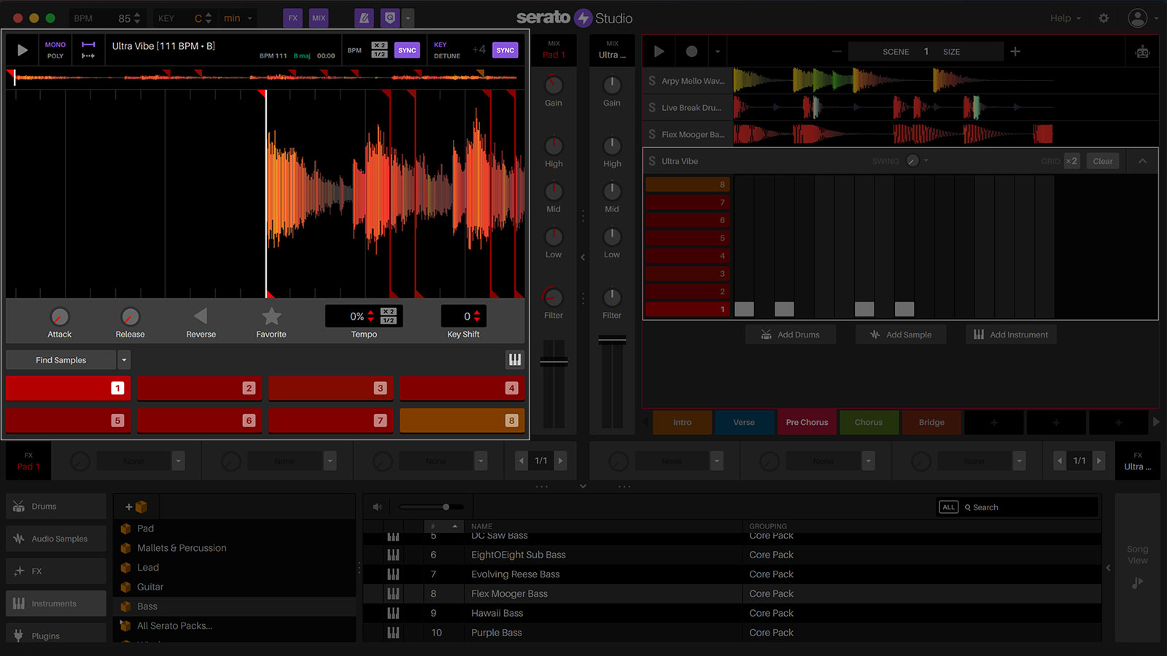Click the metronome icon in top bar
The image size is (1167, 656).
pyautogui.click(x=364, y=18)
